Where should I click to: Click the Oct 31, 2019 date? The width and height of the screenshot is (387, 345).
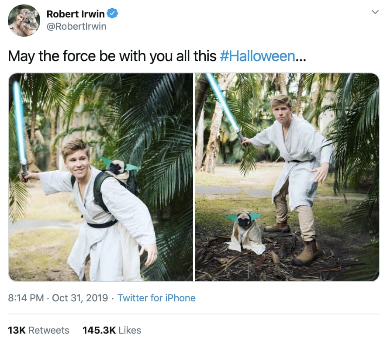(x=80, y=298)
